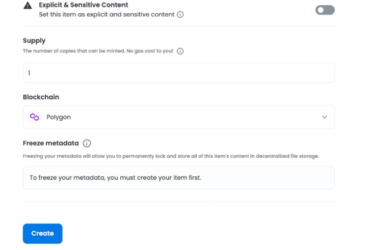Expand the Blockchain dropdown chevron
Image resolution: width=367 pixels, height=250 pixels.
[x=325, y=117]
